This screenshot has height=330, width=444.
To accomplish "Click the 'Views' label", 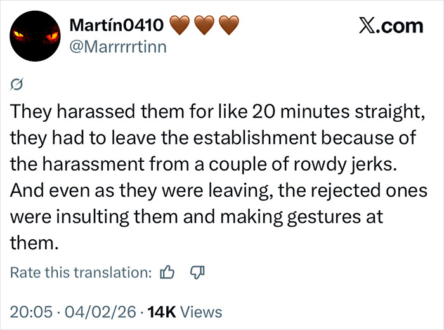I will click(202, 312).
